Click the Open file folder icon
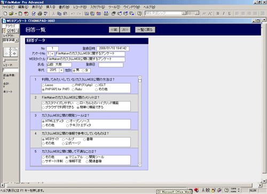 11,13
